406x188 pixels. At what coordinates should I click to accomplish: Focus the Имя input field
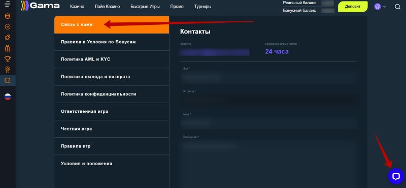(x=268, y=77)
